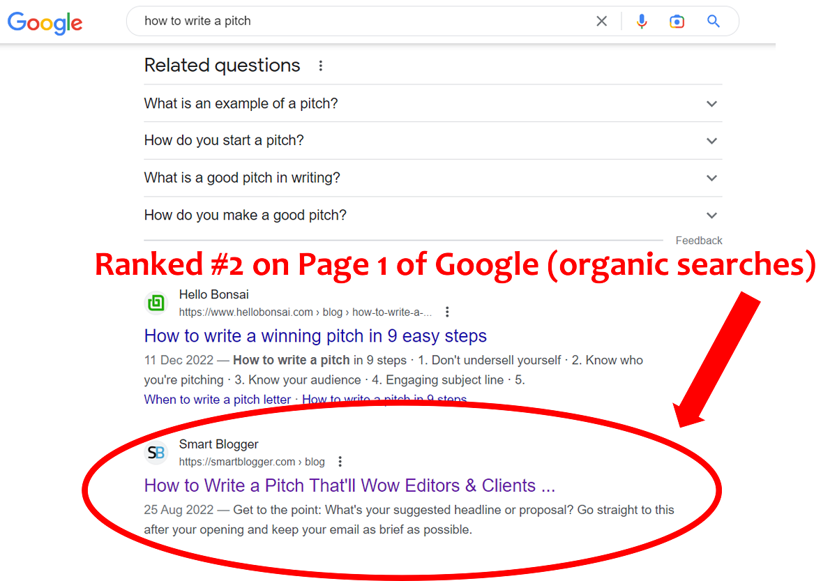This screenshot has width=837, height=581.
Task: Click into the search box text field
Action: pos(363,22)
